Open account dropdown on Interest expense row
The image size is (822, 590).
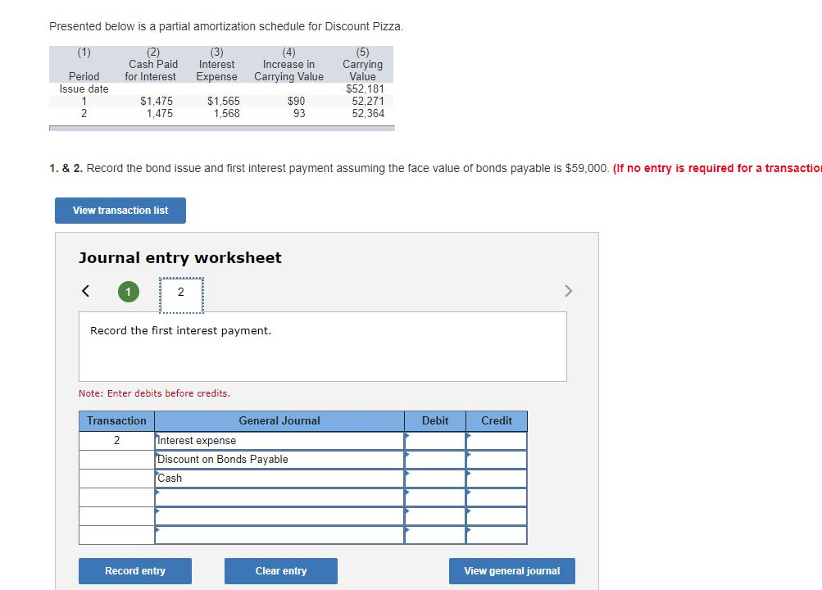point(279,440)
